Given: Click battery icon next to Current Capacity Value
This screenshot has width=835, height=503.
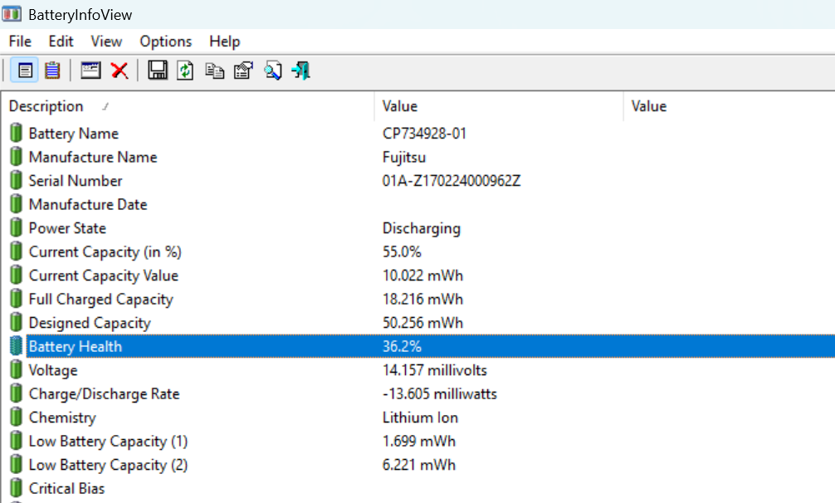Looking at the screenshot, I should [17, 276].
